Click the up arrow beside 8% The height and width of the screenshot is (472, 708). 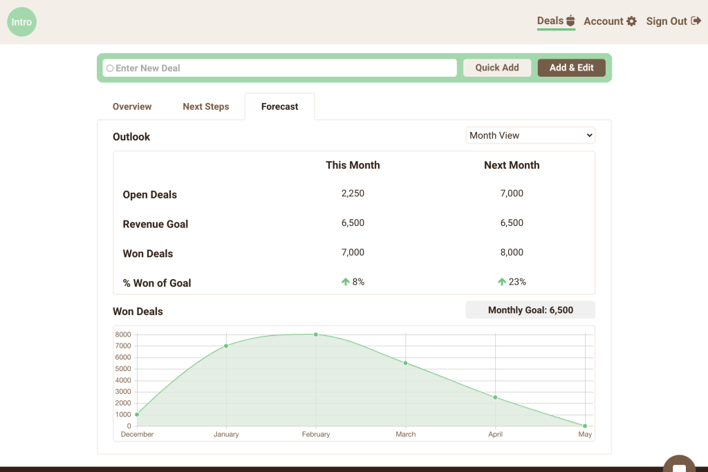pyautogui.click(x=346, y=282)
